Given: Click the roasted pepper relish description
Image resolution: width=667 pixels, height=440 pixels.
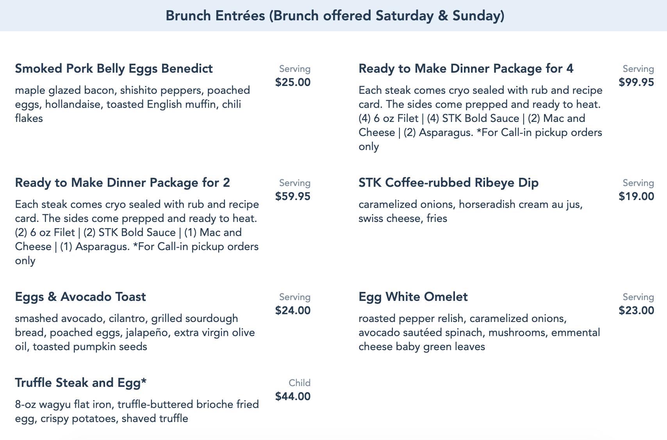Looking at the screenshot, I should tap(479, 333).
